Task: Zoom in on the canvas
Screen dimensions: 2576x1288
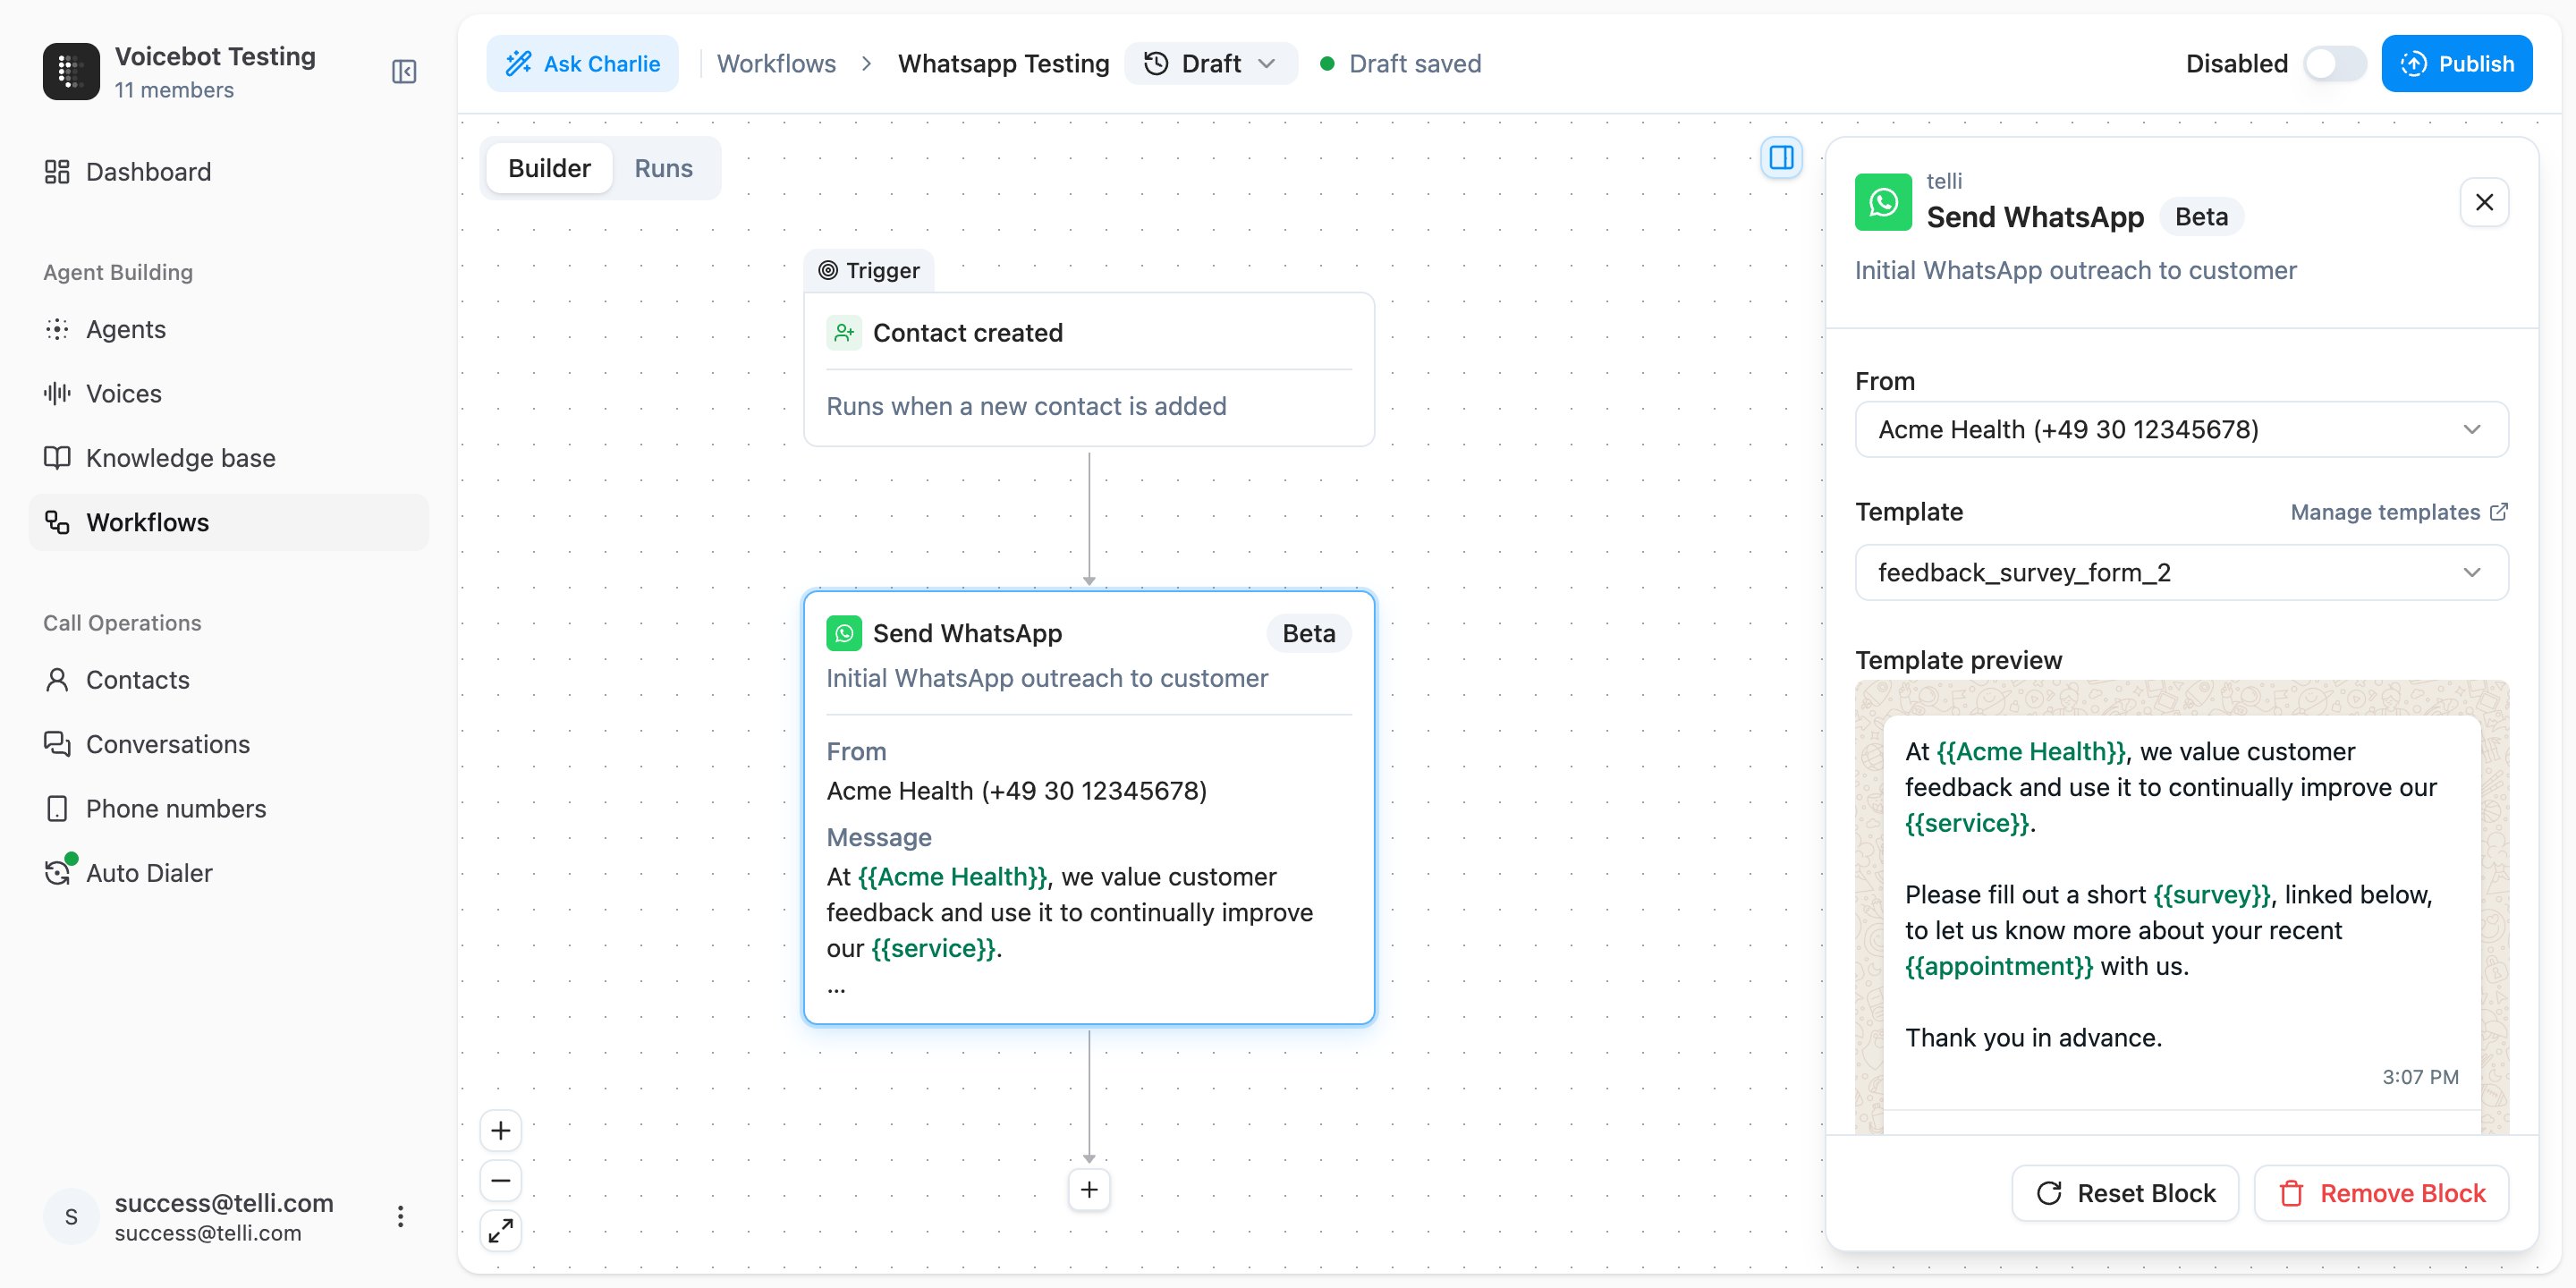Action: coord(500,1131)
